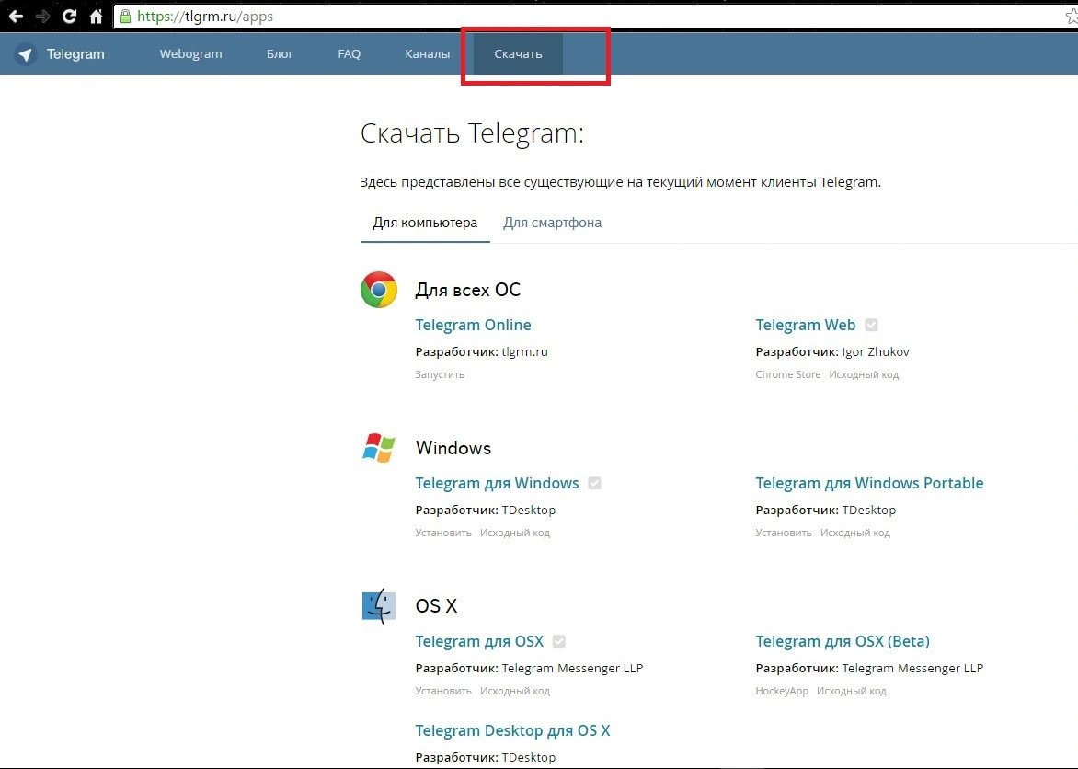Click the Chrome logo icon
This screenshot has width=1078, height=769.
click(379, 290)
